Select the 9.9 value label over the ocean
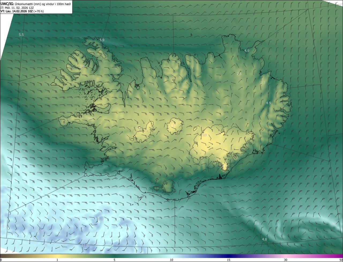The height and width of the screenshot is (262, 343). (x=5, y=227)
